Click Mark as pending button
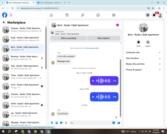167x134 pixels. click(68, 38)
